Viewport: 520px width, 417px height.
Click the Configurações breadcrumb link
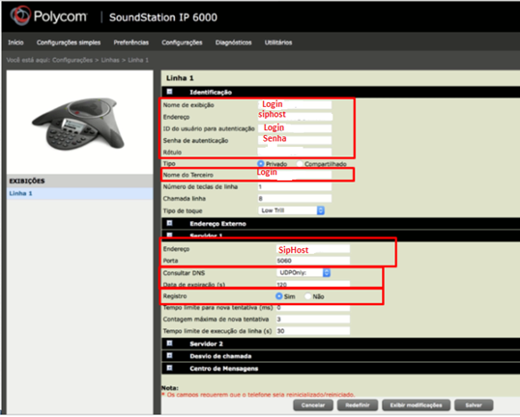72,60
